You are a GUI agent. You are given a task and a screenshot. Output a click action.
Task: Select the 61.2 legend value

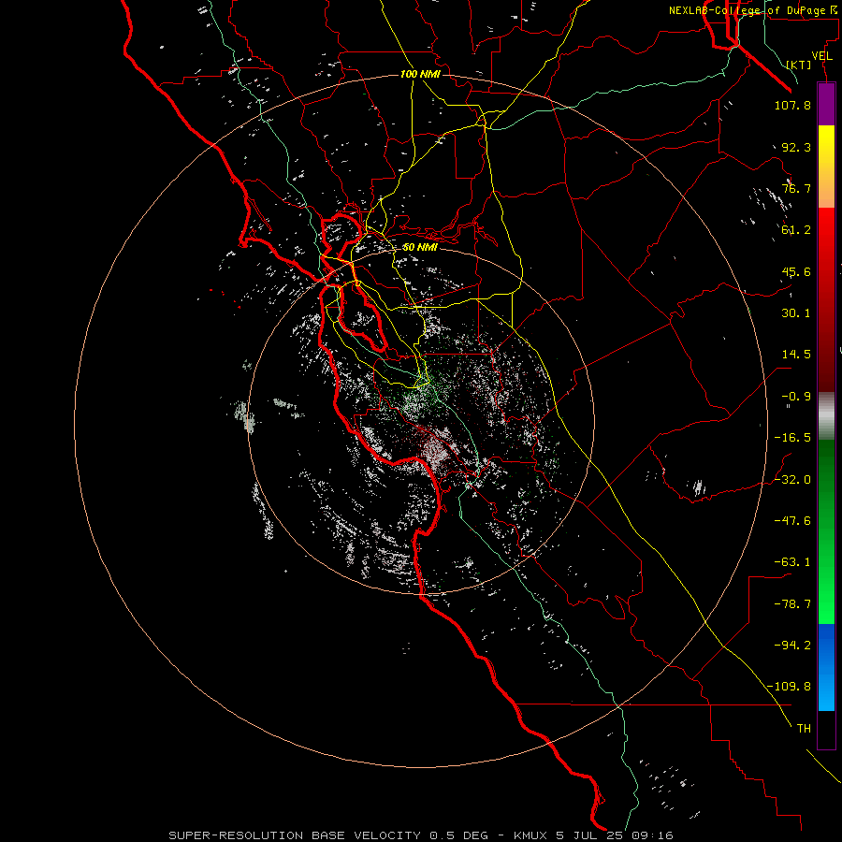point(796,230)
